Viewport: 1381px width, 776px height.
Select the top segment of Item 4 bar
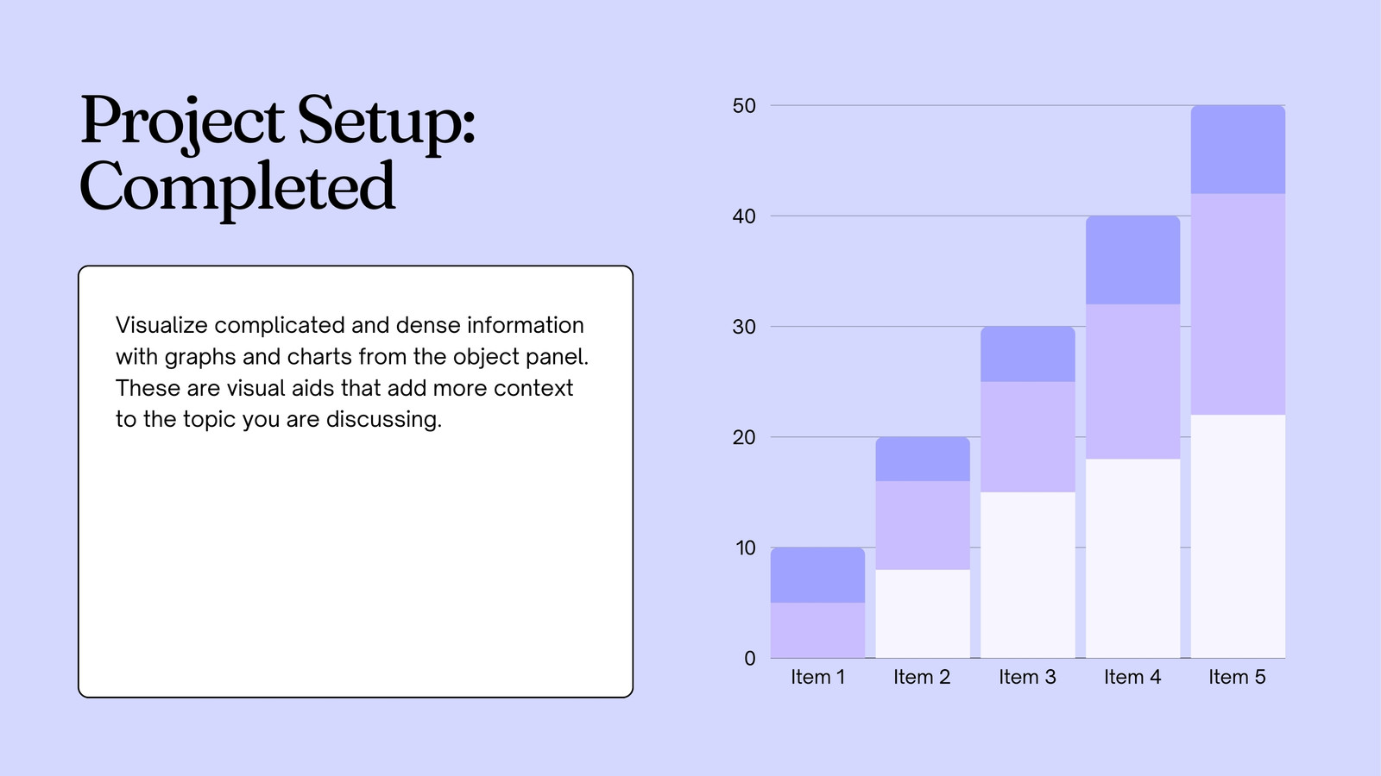pos(1132,260)
